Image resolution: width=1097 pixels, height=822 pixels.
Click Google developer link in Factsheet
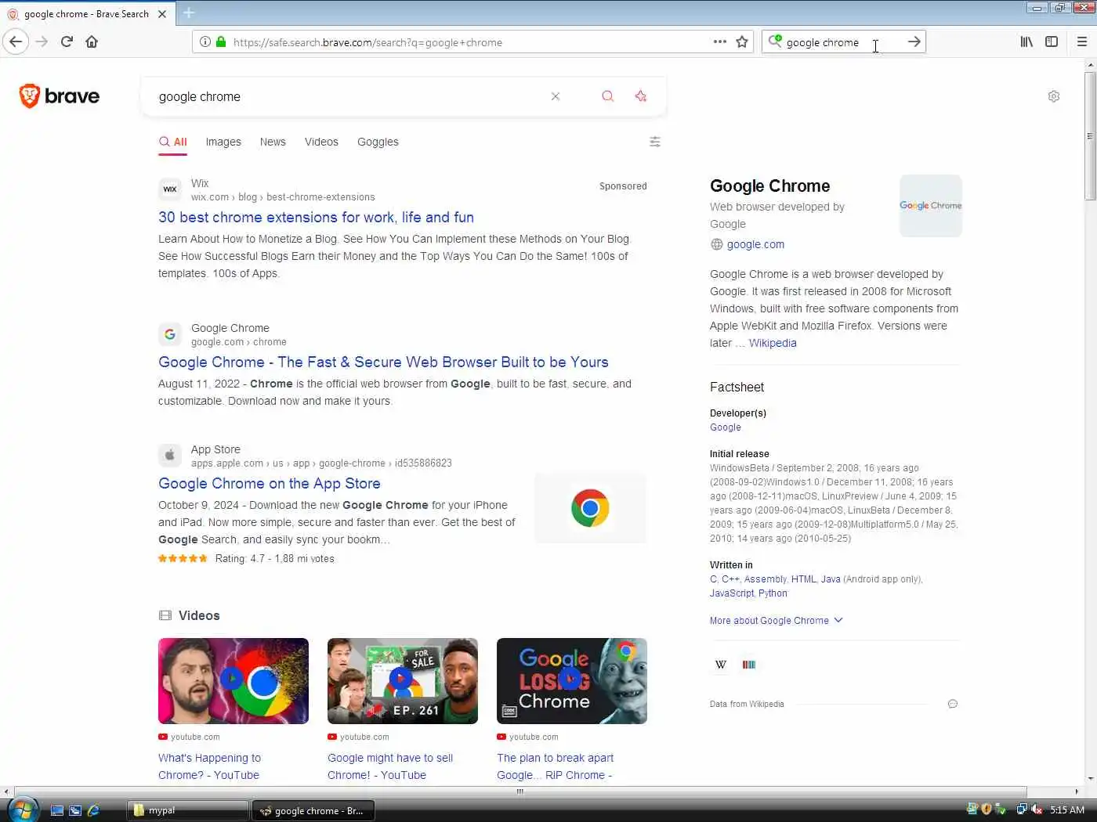pyautogui.click(x=726, y=427)
